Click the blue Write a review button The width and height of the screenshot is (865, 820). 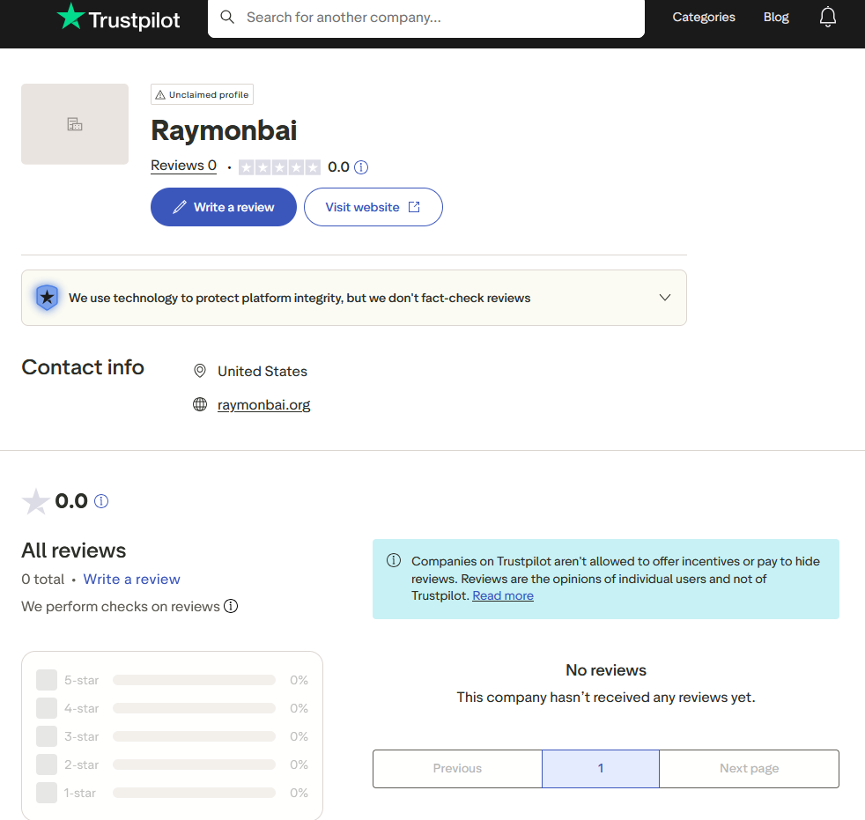point(224,207)
